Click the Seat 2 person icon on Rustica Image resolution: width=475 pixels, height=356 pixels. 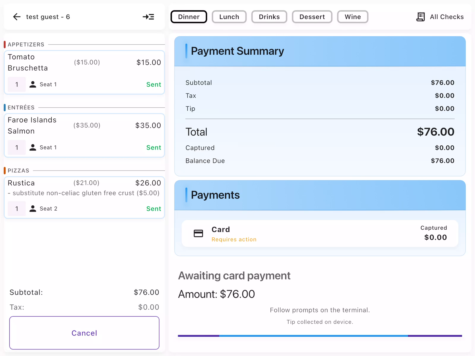33,209
